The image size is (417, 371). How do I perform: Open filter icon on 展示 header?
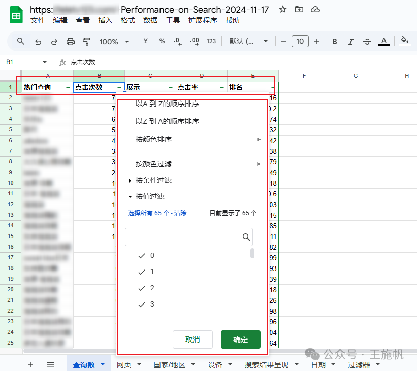171,87
